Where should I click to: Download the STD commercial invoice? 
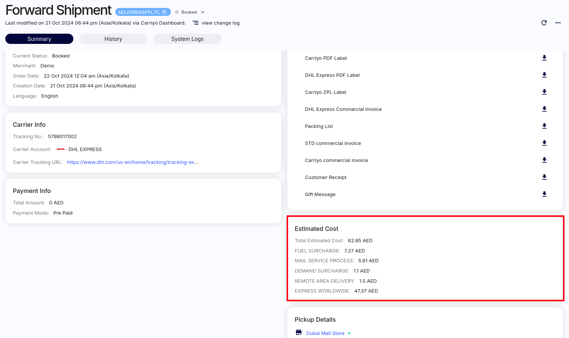point(544,143)
